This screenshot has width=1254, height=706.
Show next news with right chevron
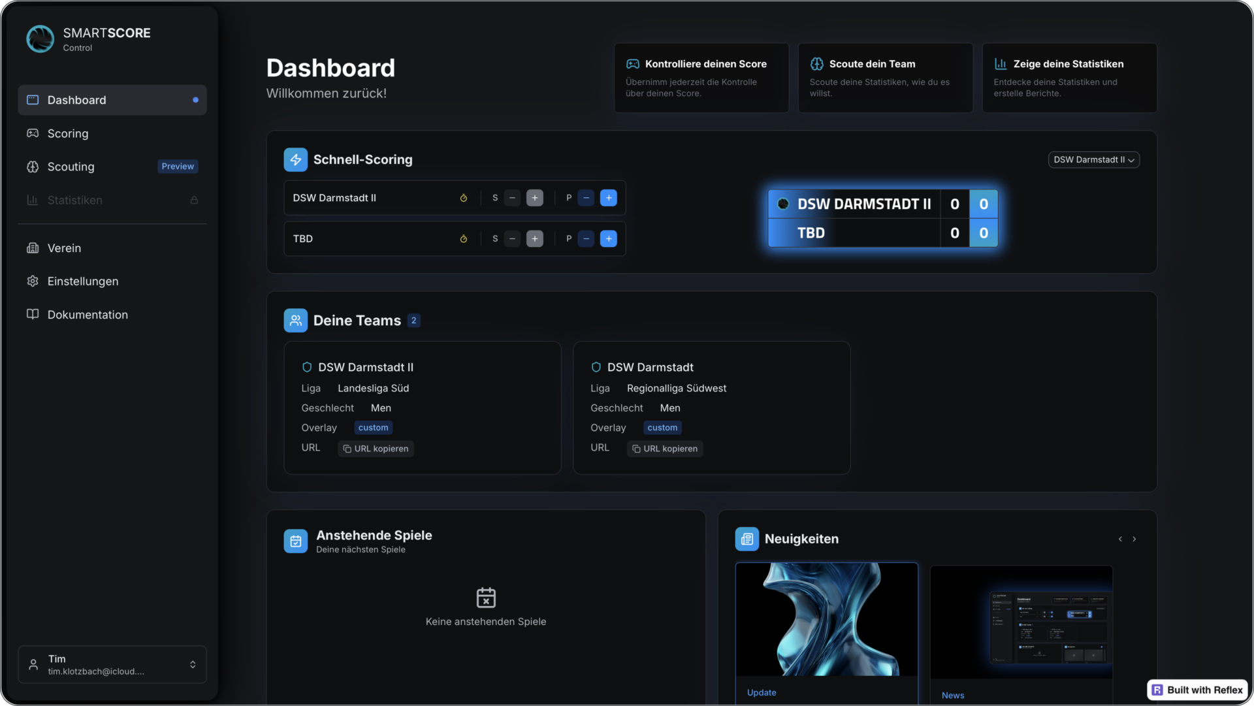pyautogui.click(x=1134, y=539)
